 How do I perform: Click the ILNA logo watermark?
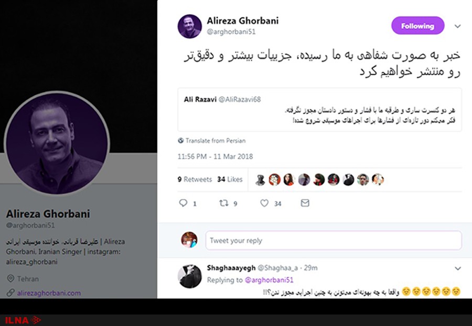pos(23,320)
